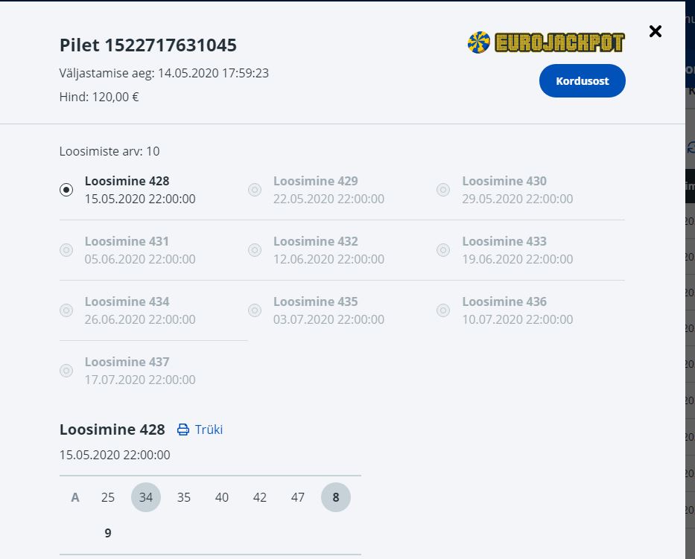695x559 pixels.
Task: Choose the Loosimine 430 draw option
Action: (x=443, y=190)
